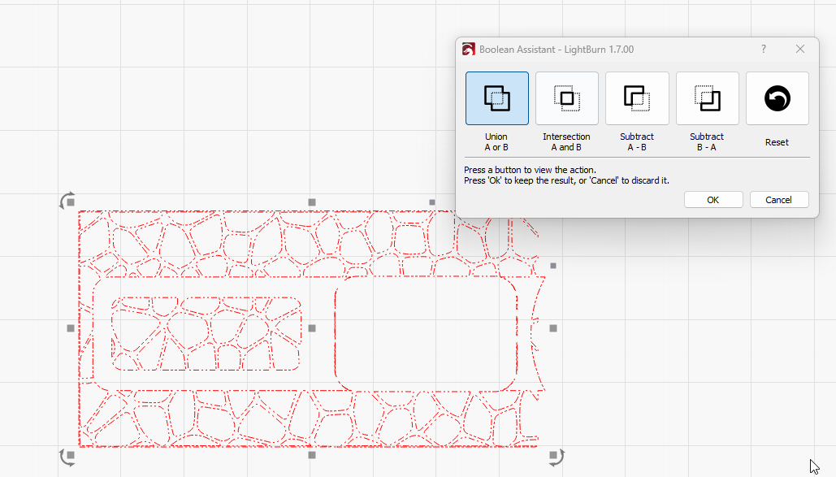Choose the Intersection A and B operation
The height and width of the screenshot is (477, 836).
pyautogui.click(x=567, y=98)
